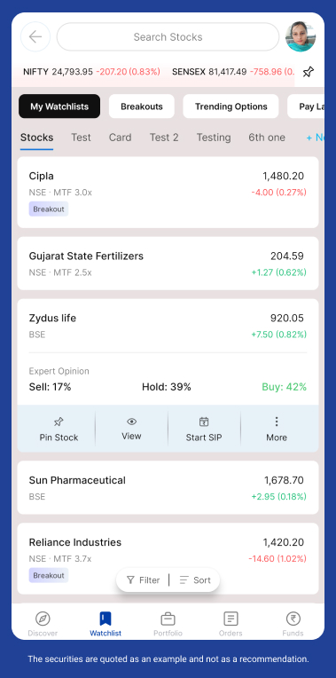Open the Funds rupee tab
Viewport: 336px width, 678px height.
click(293, 624)
